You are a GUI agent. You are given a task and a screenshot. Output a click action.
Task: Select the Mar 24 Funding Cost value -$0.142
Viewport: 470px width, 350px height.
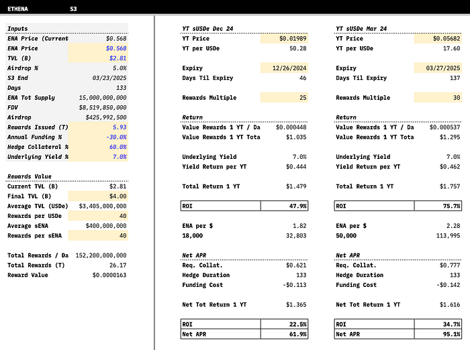pyautogui.click(x=449, y=285)
